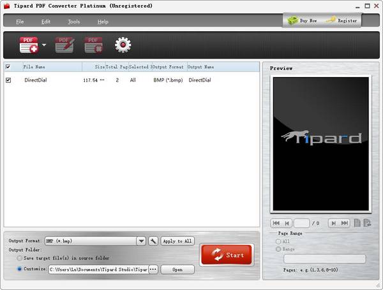
Task: Open output settings wrench icon
Action: tap(153, 241)
